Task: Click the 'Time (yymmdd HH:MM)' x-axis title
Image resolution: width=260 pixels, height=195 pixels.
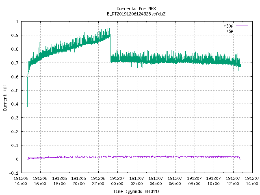Action: [136, 191]
